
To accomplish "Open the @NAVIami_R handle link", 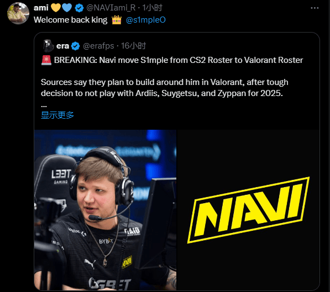I will [x=111, y=8].
